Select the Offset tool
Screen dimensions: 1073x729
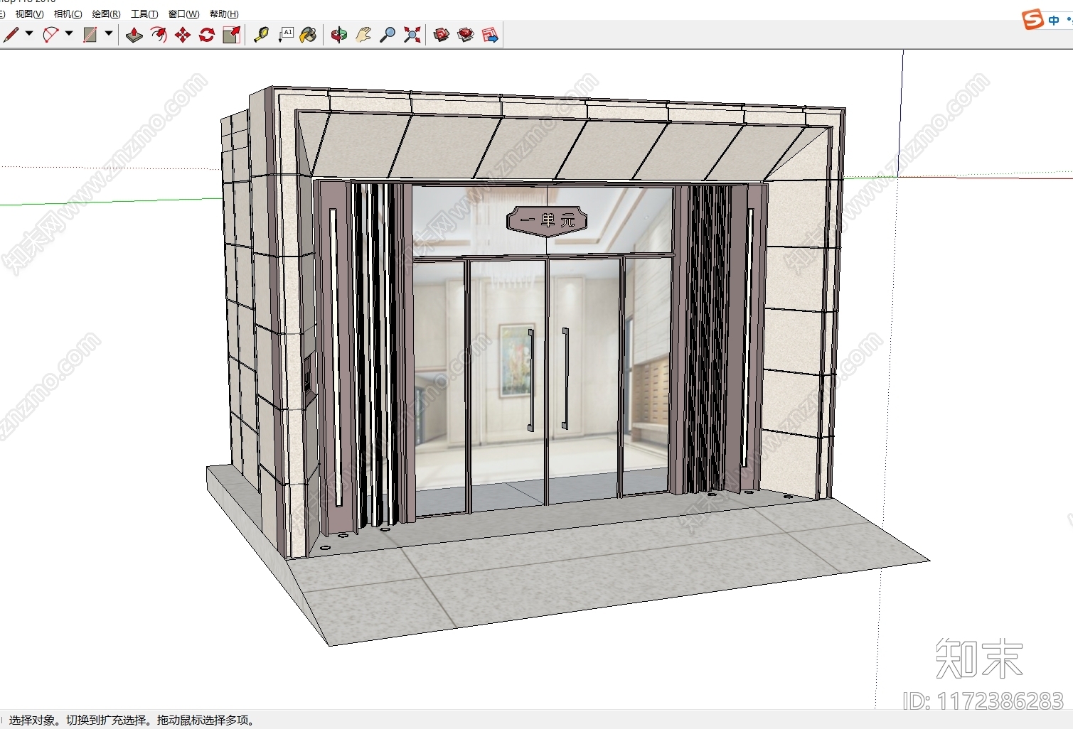[x=159, y=35]
